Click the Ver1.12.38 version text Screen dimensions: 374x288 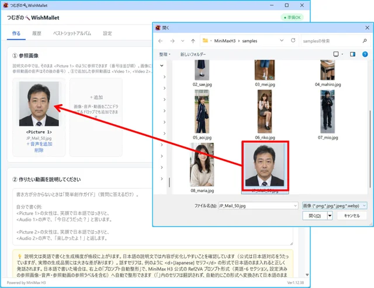[296, 283]
